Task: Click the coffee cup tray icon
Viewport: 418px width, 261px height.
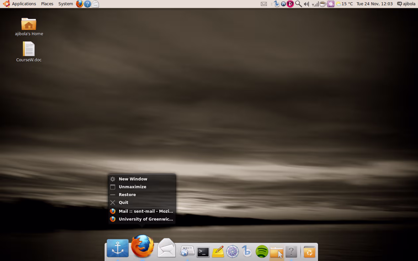Action: pyautogui.click(x=323, y=4)
